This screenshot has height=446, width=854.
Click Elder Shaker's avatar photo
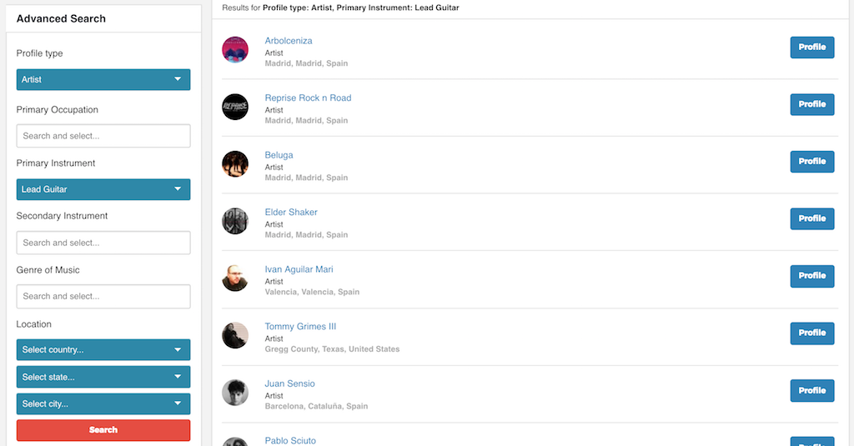point(235,221)
